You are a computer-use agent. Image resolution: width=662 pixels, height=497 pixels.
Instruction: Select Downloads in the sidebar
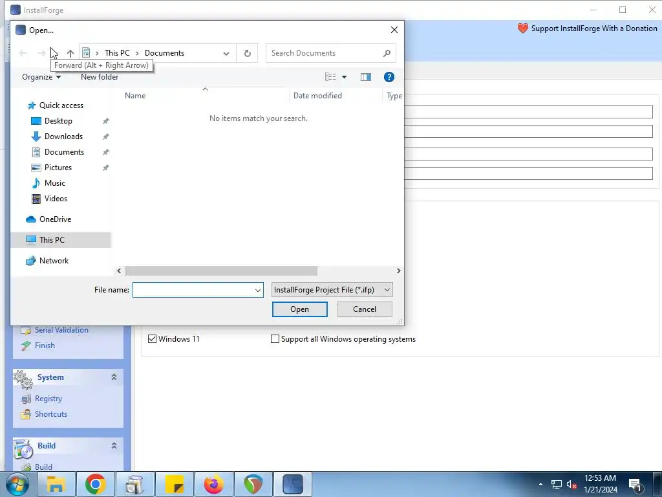point(64,137)
